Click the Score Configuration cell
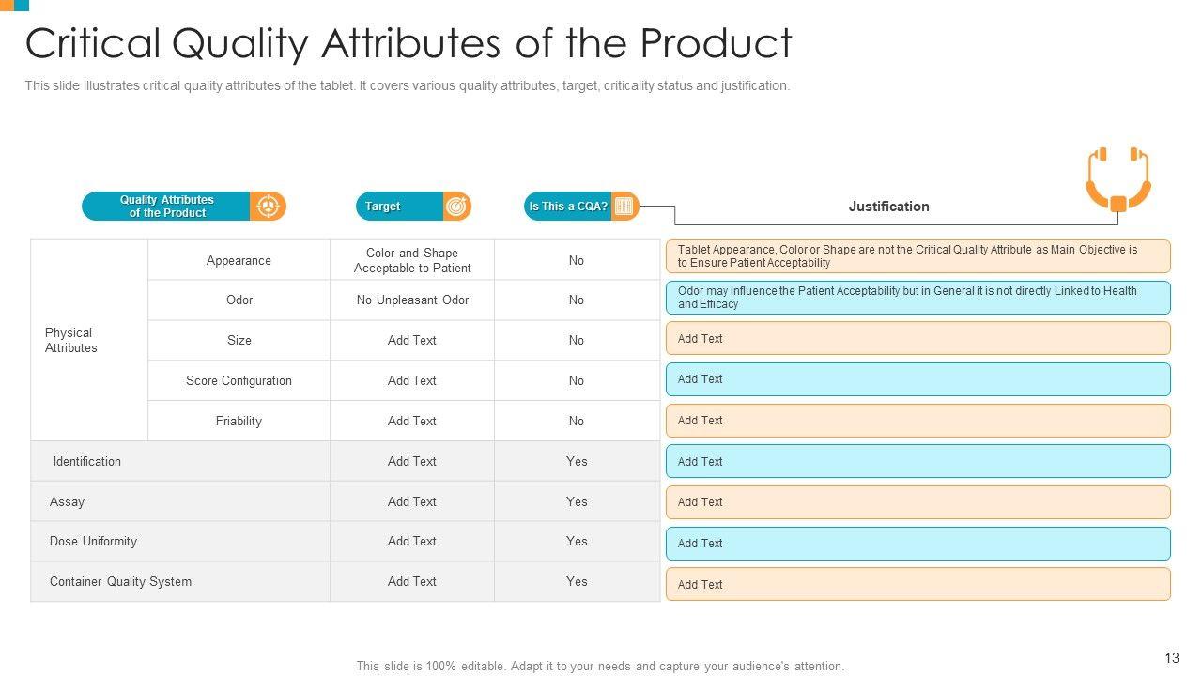This screenshot has height=676, width=1202. click(239, 380)
